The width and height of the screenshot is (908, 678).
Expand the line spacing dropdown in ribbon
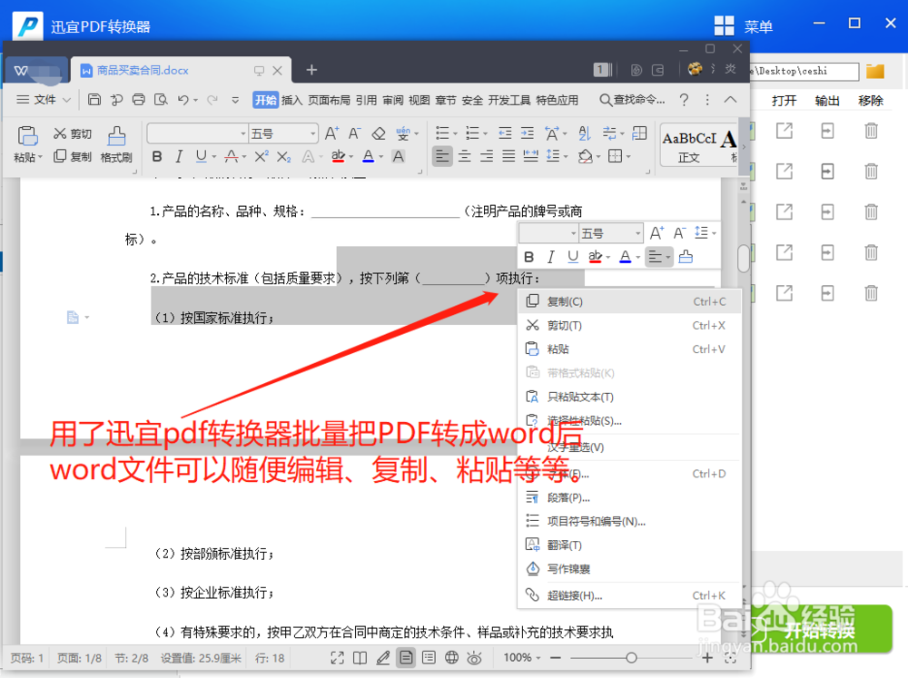coord(565,156)
